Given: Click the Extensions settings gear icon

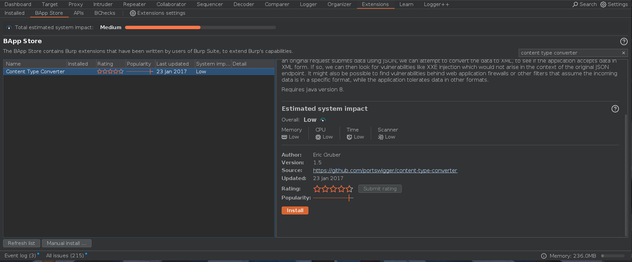Looking at the screenshot, I should click(x=133, y=13).
